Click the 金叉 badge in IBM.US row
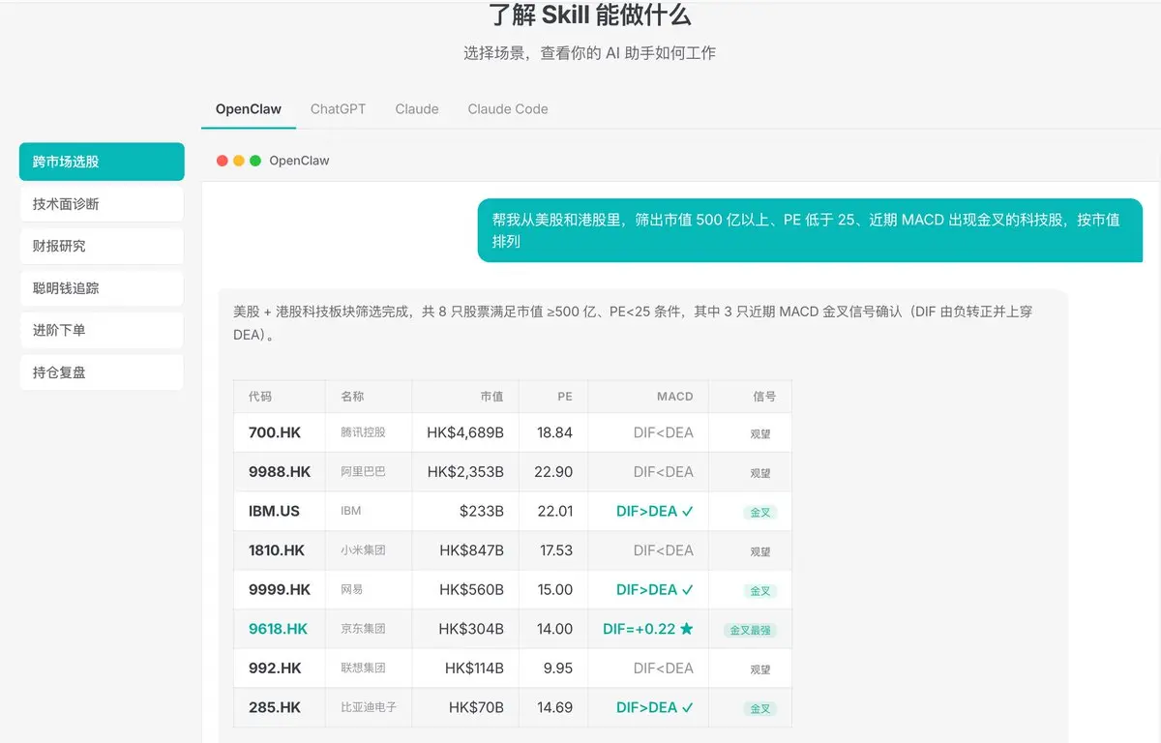Screen dimensions: 1161x743 click(760, 513)
